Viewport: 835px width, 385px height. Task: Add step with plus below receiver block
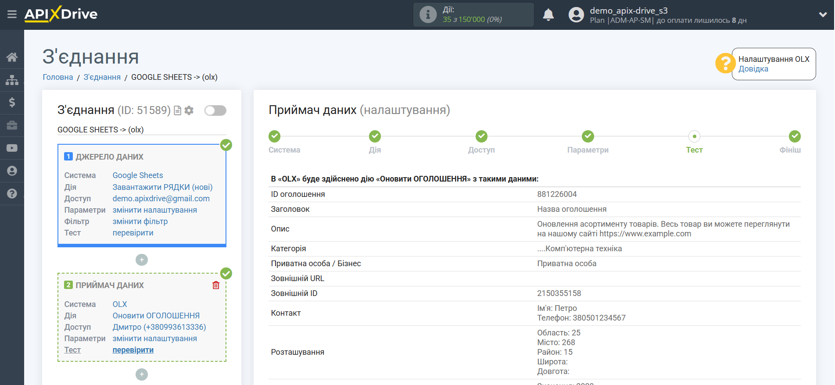point(142,374)
